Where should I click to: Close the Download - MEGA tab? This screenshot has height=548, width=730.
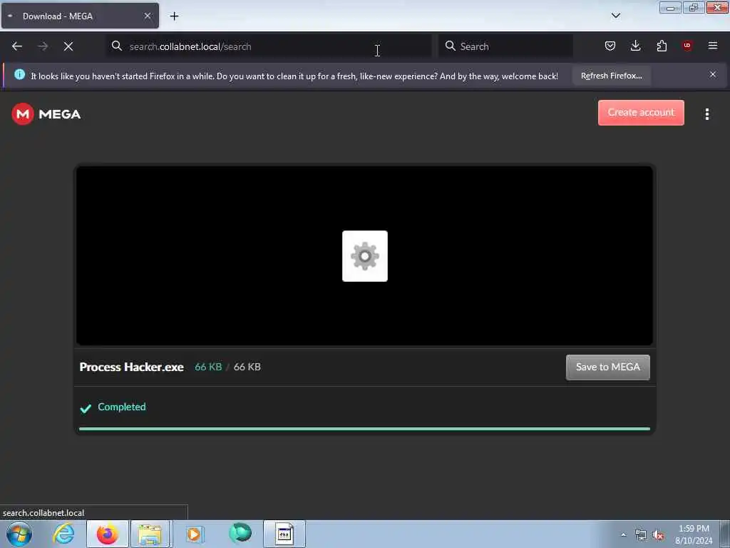coord(148,16)
